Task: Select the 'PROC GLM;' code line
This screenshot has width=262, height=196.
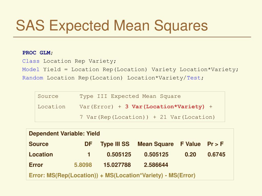Action: 38,53
